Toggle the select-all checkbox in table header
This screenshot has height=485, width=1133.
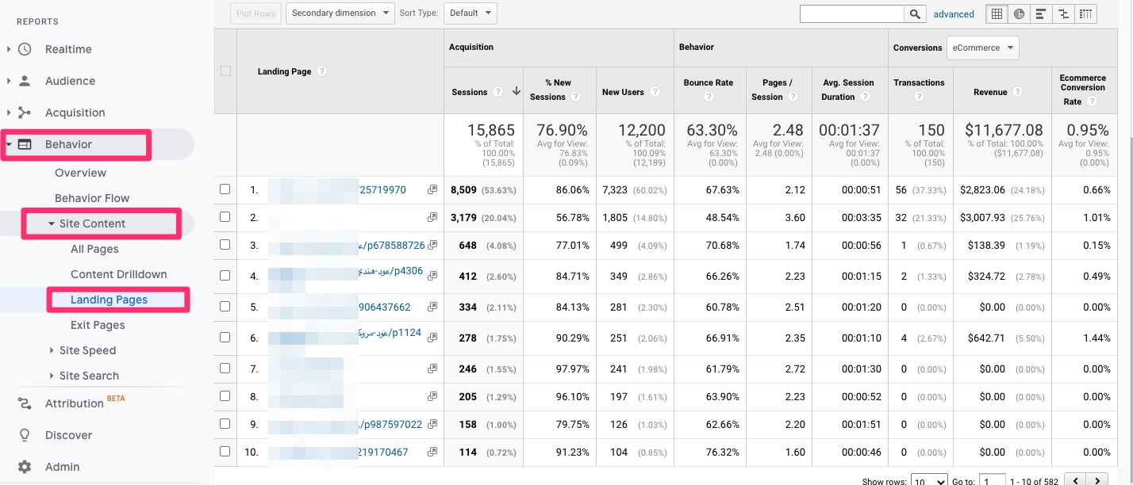tap(225, 71)
